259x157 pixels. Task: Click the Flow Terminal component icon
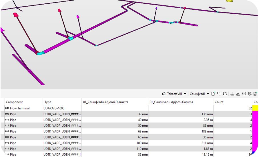coord(7,108)
